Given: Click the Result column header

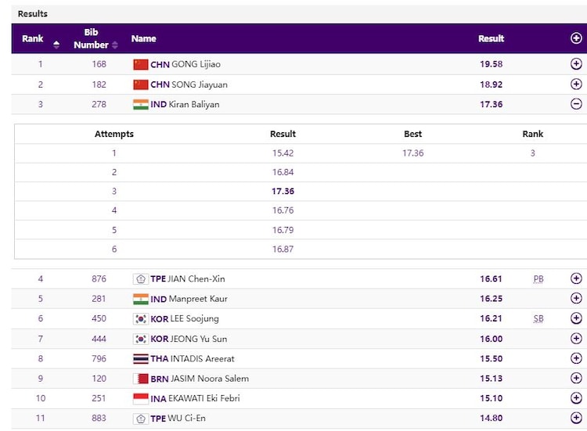Looking at the screenshot, I should [491, 38].
